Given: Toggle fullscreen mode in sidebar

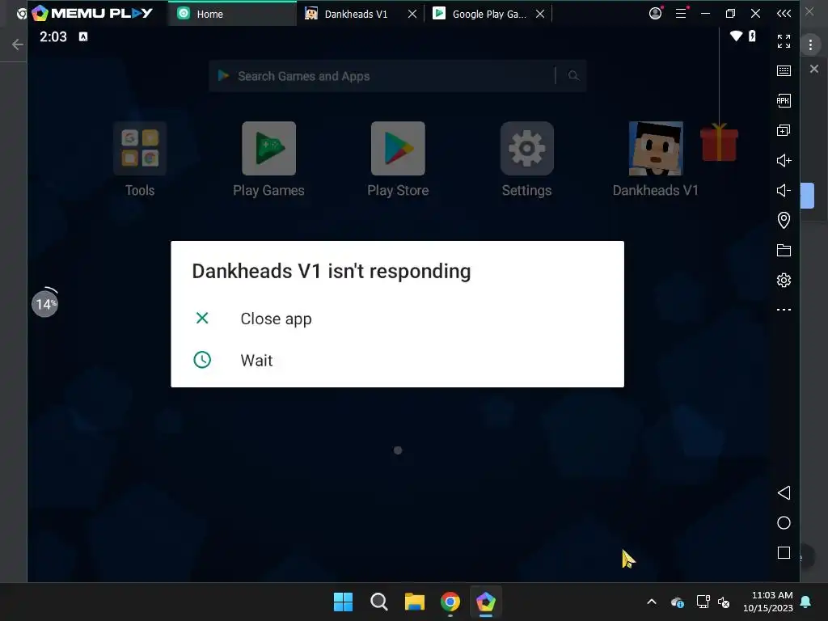Looking at the screenshot, I should pyautogui.click(x=784, y=40).
